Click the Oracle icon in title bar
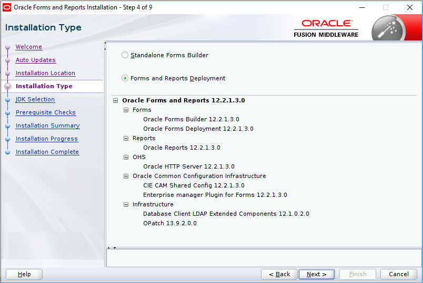Screen dimensions: 423x283 click(x=7, y=7)
